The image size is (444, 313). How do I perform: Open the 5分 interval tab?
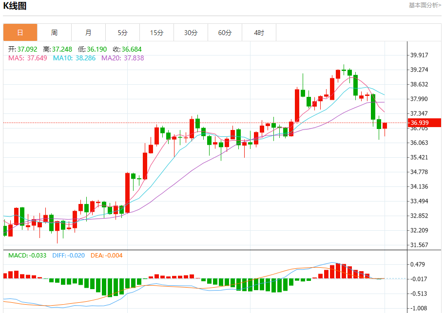coord(123,33)
